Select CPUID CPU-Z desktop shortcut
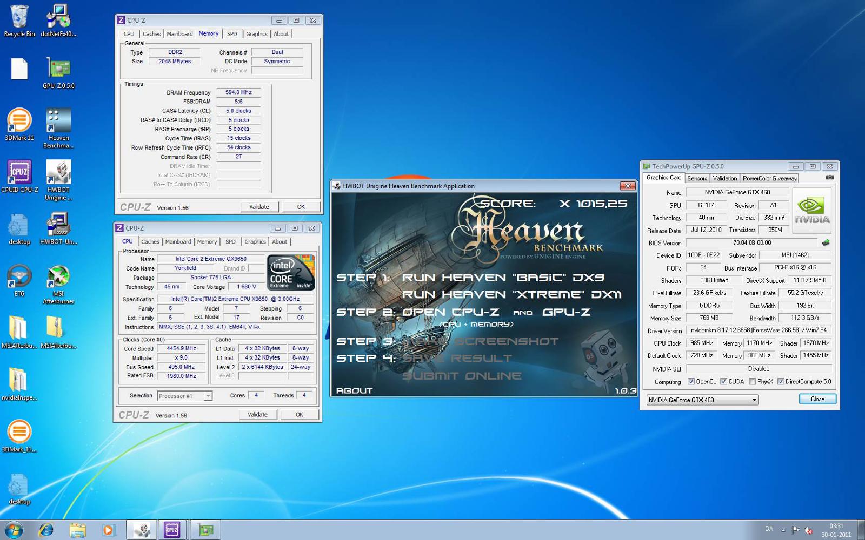Image resolution: width=865 pixels, height=540 pixels. pyautogui.click(x=19, y=176)
